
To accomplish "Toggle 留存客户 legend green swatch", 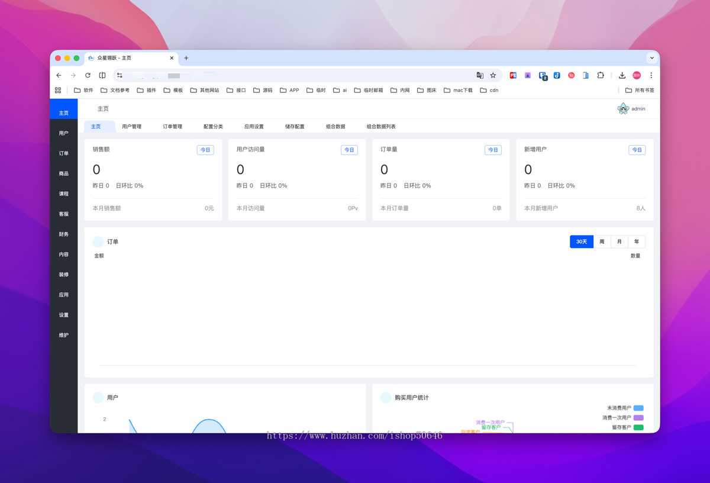I will (x=638, y=427).
